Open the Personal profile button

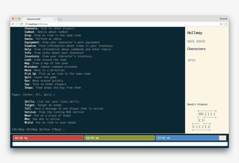coord(223,19)
